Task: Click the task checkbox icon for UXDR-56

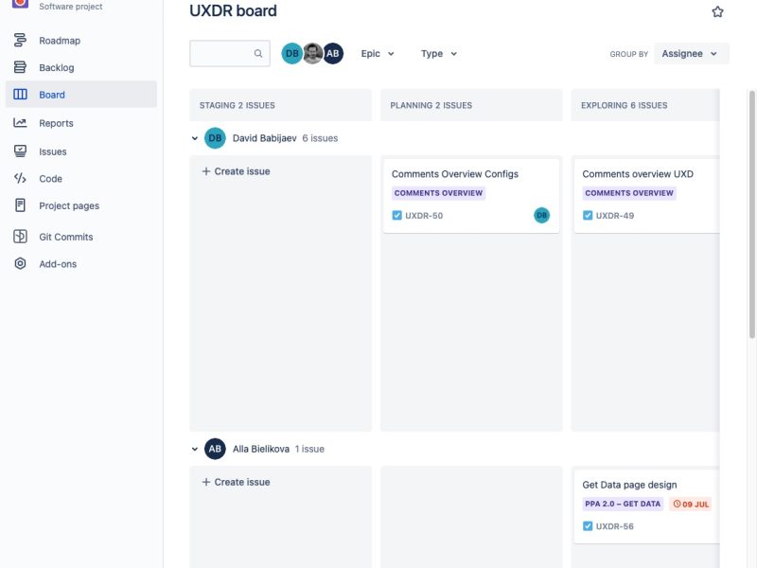Action: click(x=588, y=526)
